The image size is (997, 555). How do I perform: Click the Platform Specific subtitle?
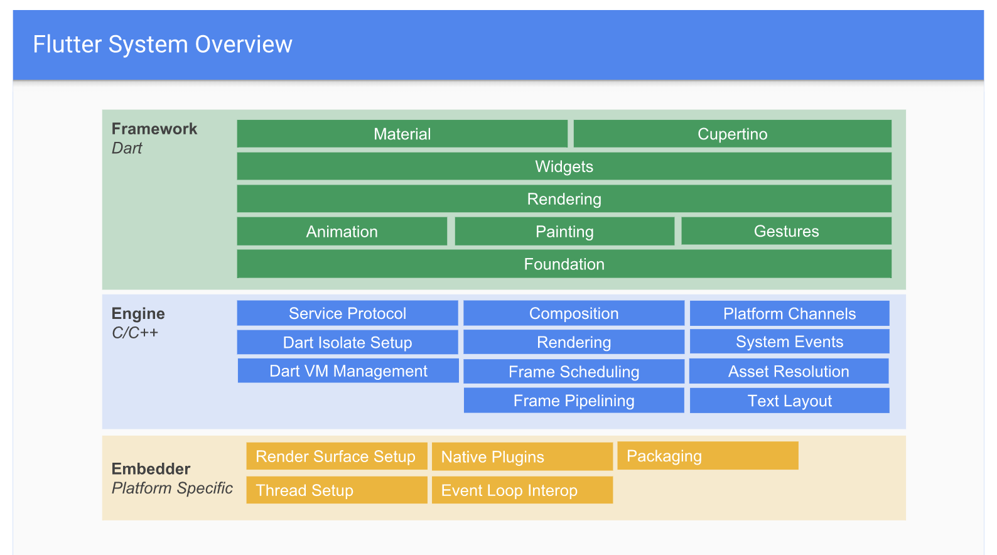[172, 488]
